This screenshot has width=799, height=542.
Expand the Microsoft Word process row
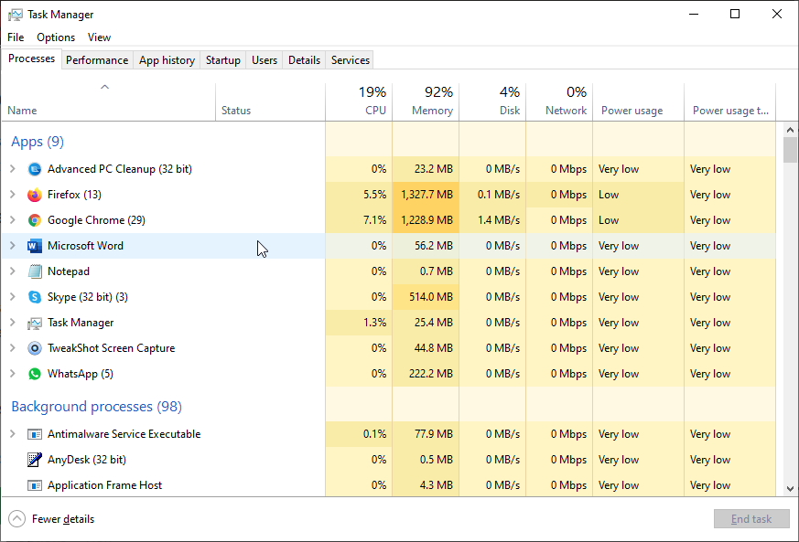click(x=13, y=246)
